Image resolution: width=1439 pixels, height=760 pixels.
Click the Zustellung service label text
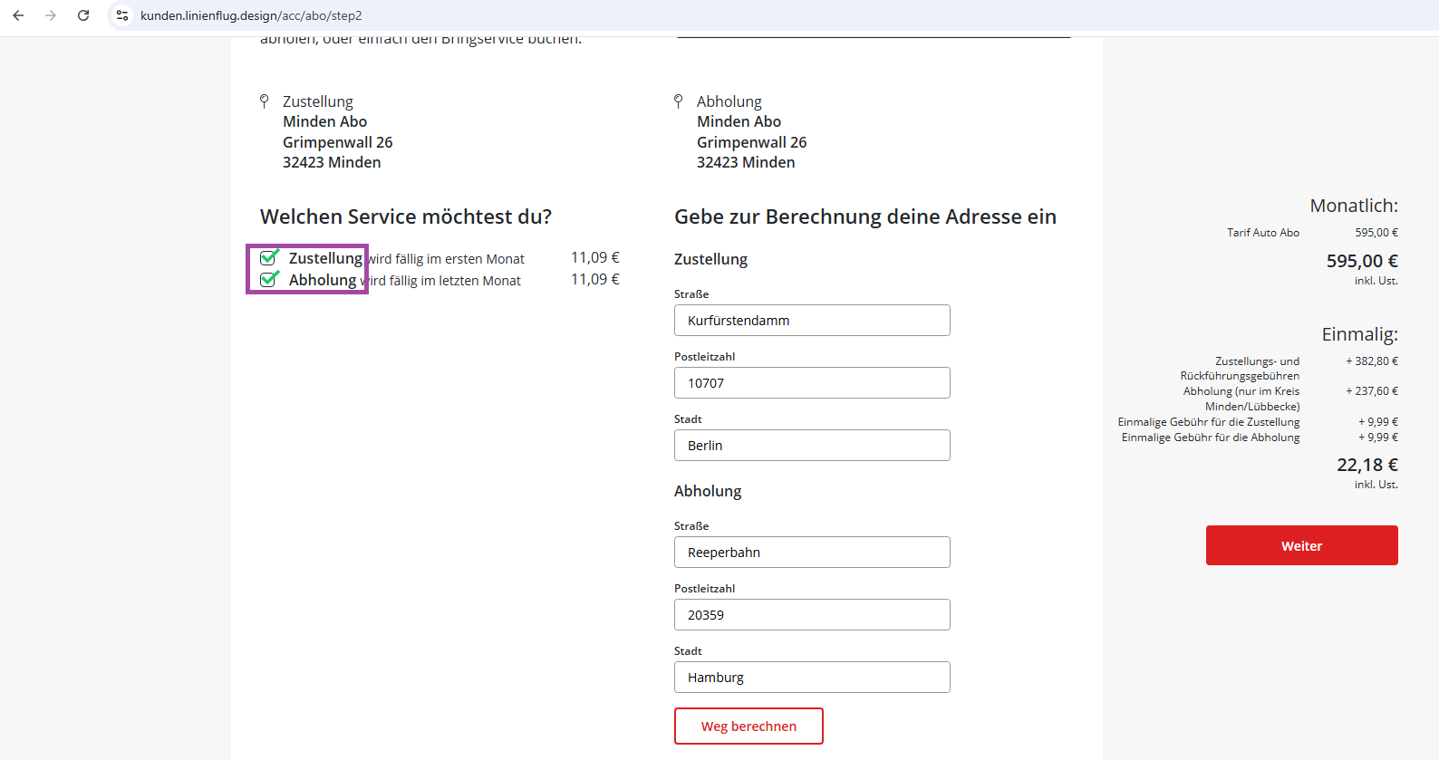pos(325,258)
